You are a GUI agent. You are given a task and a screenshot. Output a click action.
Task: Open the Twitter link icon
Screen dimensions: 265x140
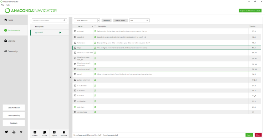point(6,132)
